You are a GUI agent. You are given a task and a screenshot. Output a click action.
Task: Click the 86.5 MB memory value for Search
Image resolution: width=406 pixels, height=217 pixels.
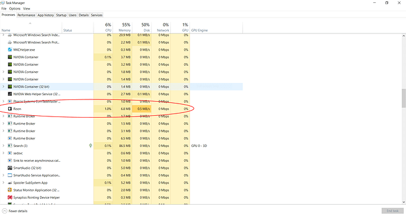click(x=125, y=146)
